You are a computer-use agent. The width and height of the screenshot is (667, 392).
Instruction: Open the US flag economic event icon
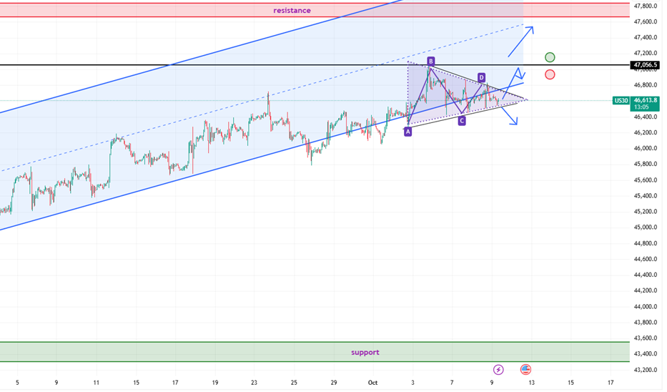click(525, 370)
